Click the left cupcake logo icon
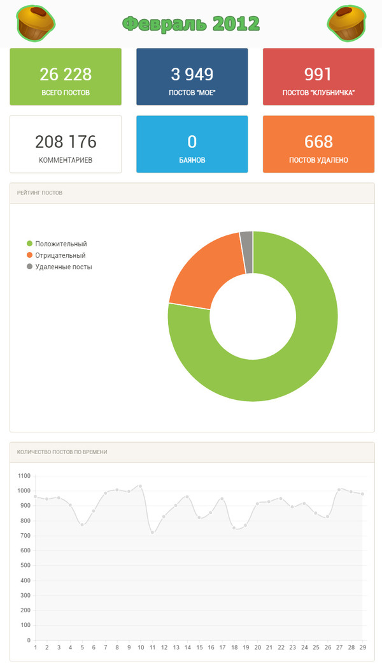 click(34, 23)
